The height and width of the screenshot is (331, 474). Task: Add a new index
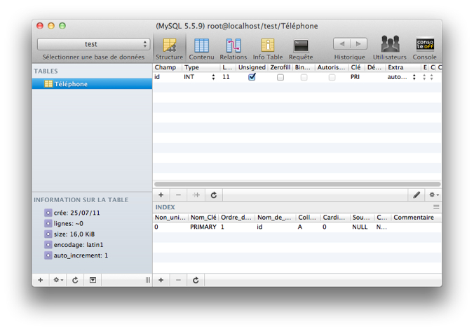(x=161, y=280)
